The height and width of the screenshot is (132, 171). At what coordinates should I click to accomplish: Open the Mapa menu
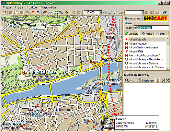(7, 7)
